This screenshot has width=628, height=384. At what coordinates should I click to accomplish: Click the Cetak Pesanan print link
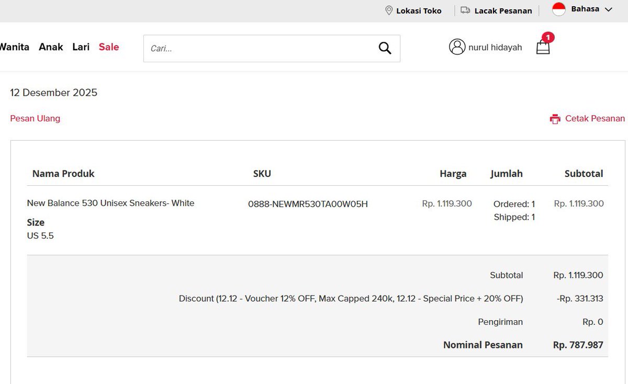pyautogui.click(x=595, y=118)
